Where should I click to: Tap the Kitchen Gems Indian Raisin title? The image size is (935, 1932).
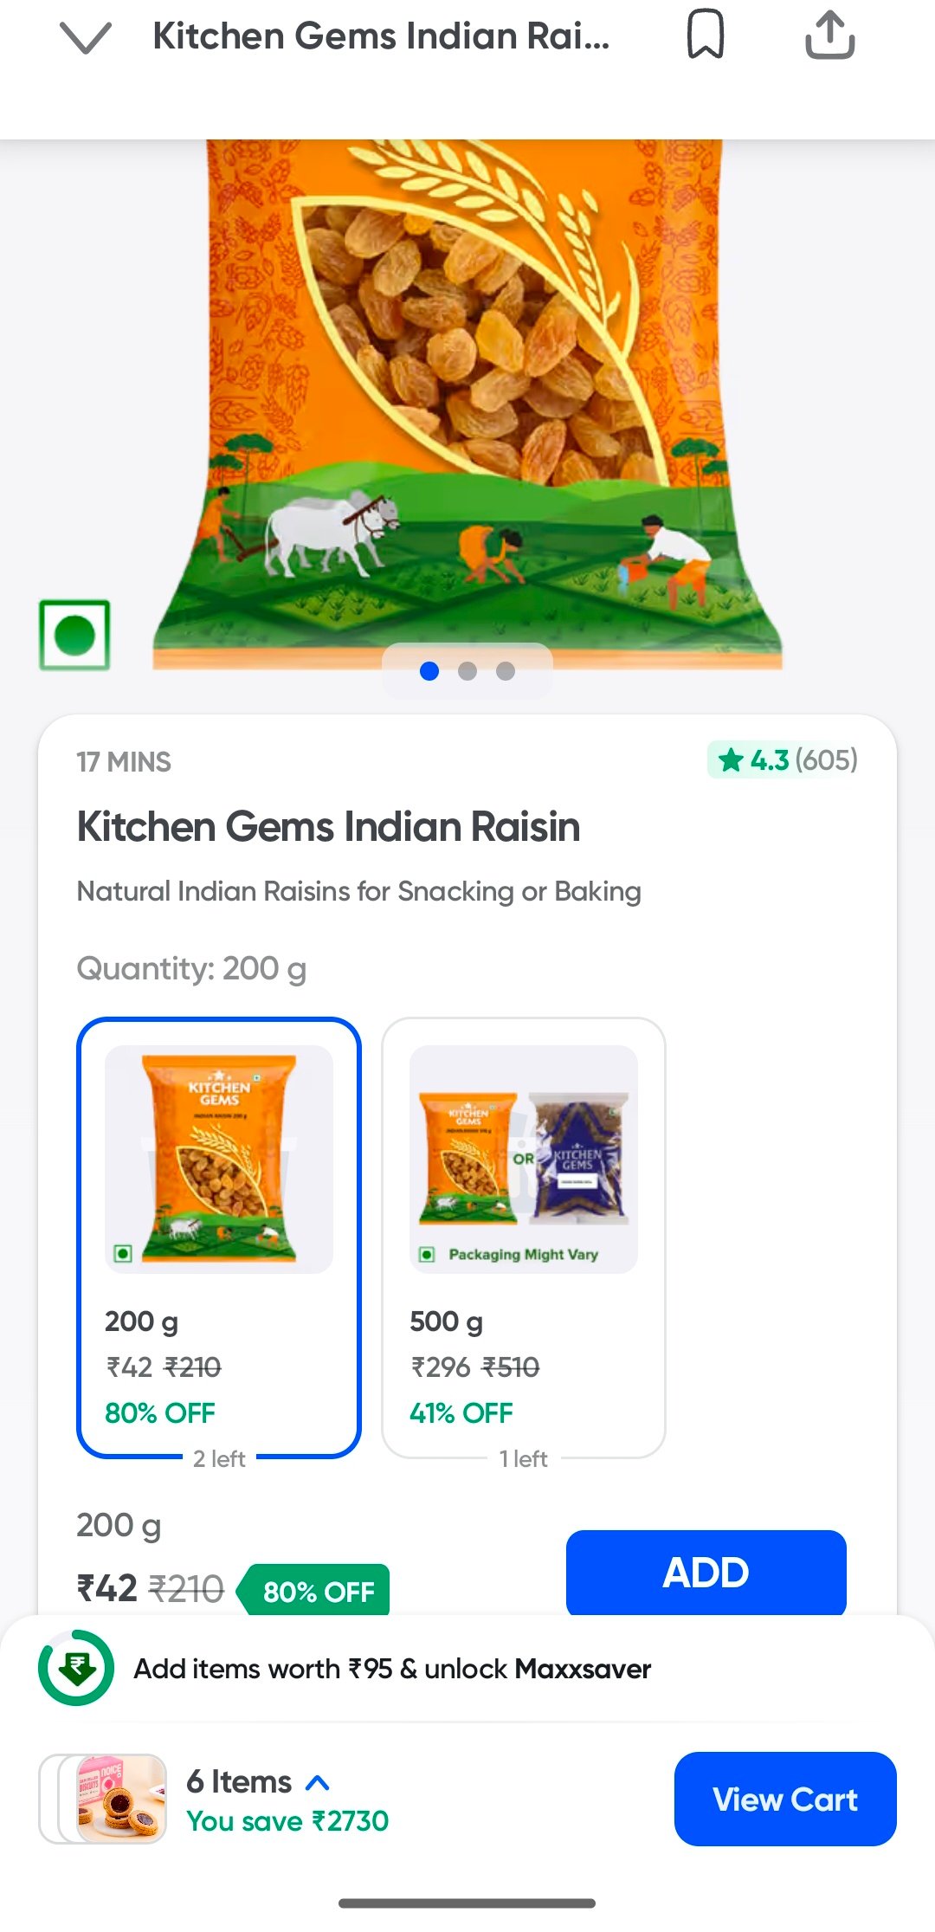tap(328, 827)
